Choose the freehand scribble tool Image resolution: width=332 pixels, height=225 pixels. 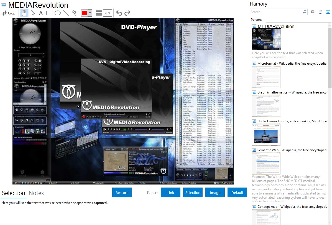(x=74, y=13)
